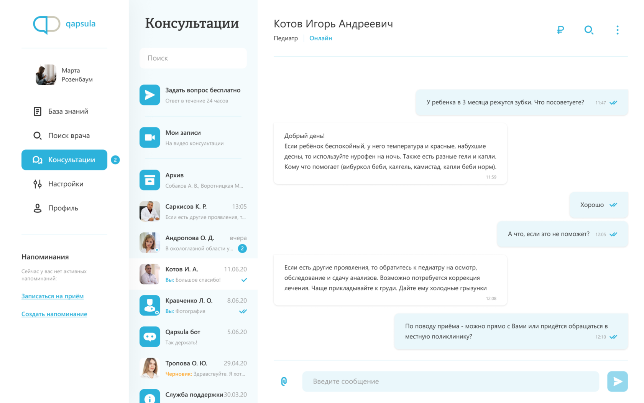Click the Поиск search field
The width and height of the screenshot is (644, 403).
[193, 58]
